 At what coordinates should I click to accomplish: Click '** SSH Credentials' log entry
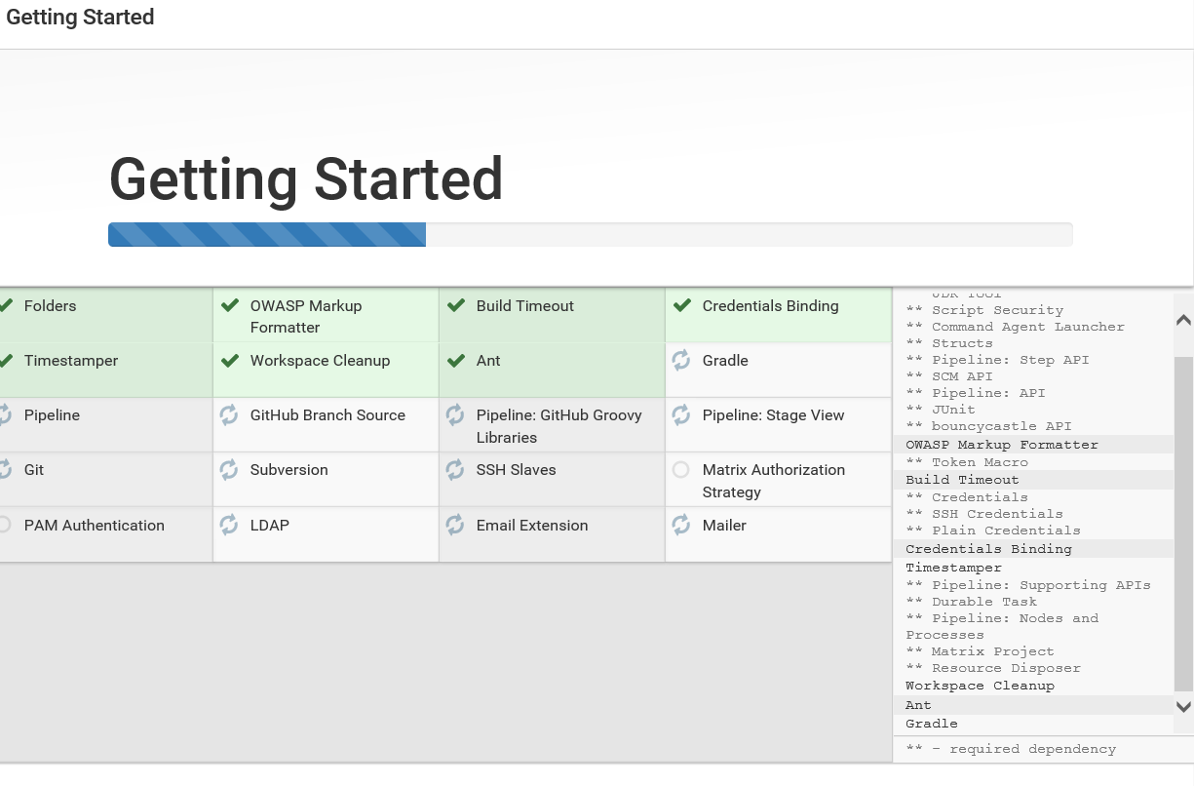[x=984, y=514]
